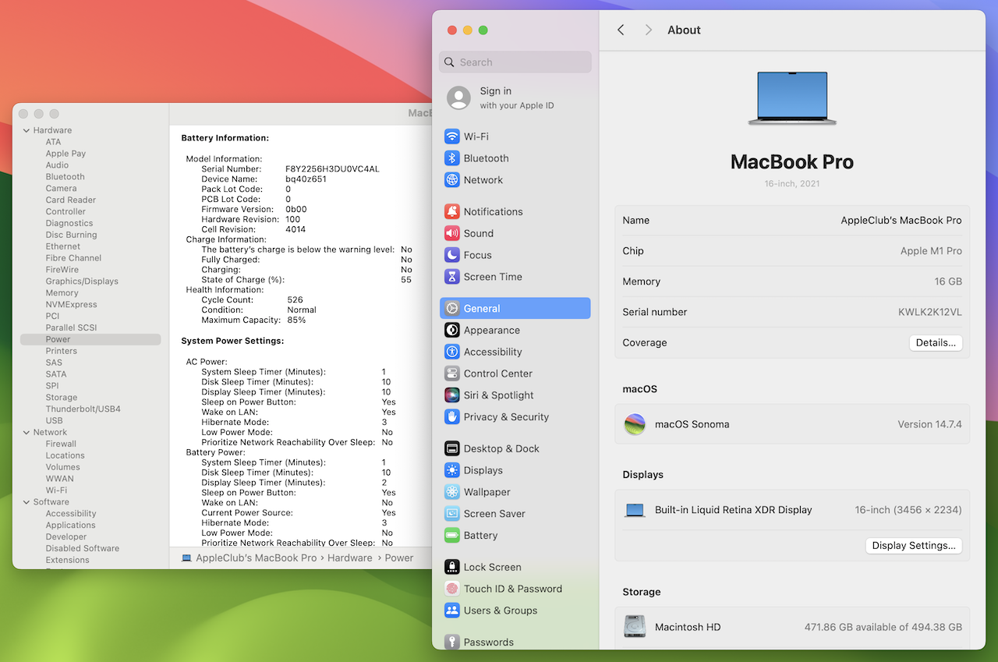This screenshot has height=662, width=998.
Task: Click the Chip value Apple M1 Pro
Action: 931,251
